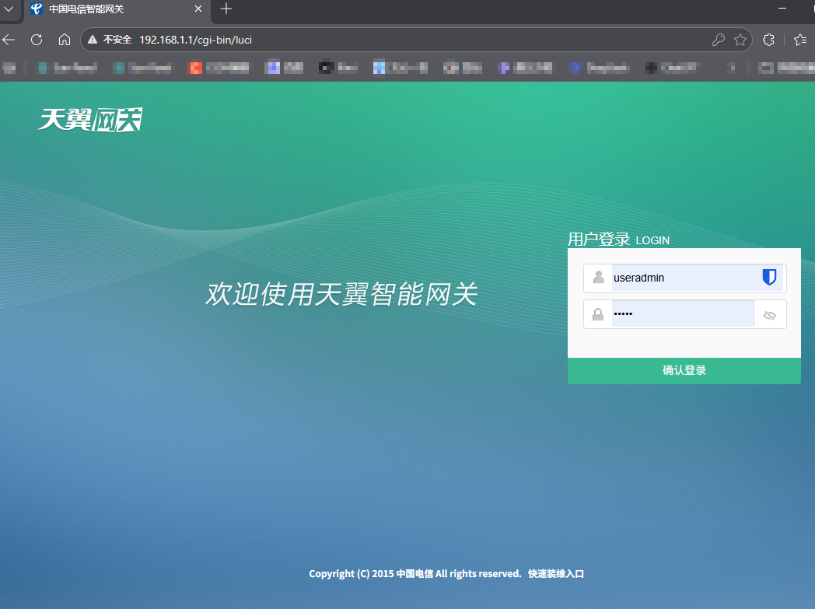The width and height of the screenshot is (815, 609).
Task: Click the address bar URL 192.168.1.1/cgi-bin/luci
Action: click(195, 40)
